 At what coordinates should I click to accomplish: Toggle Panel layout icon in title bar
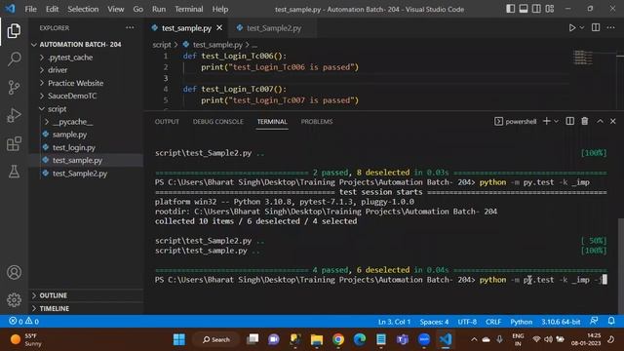(524, 9)
